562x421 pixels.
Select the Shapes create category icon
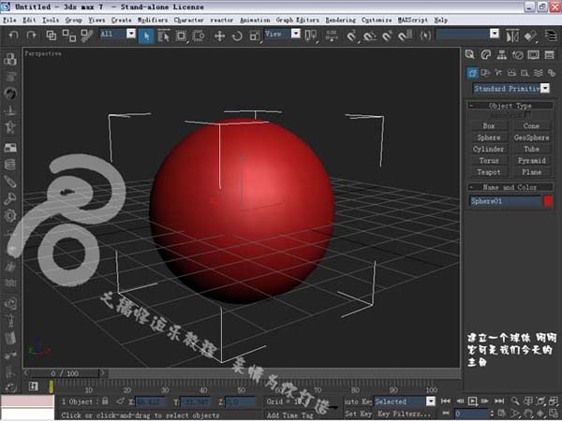click(x=485, y=73)
